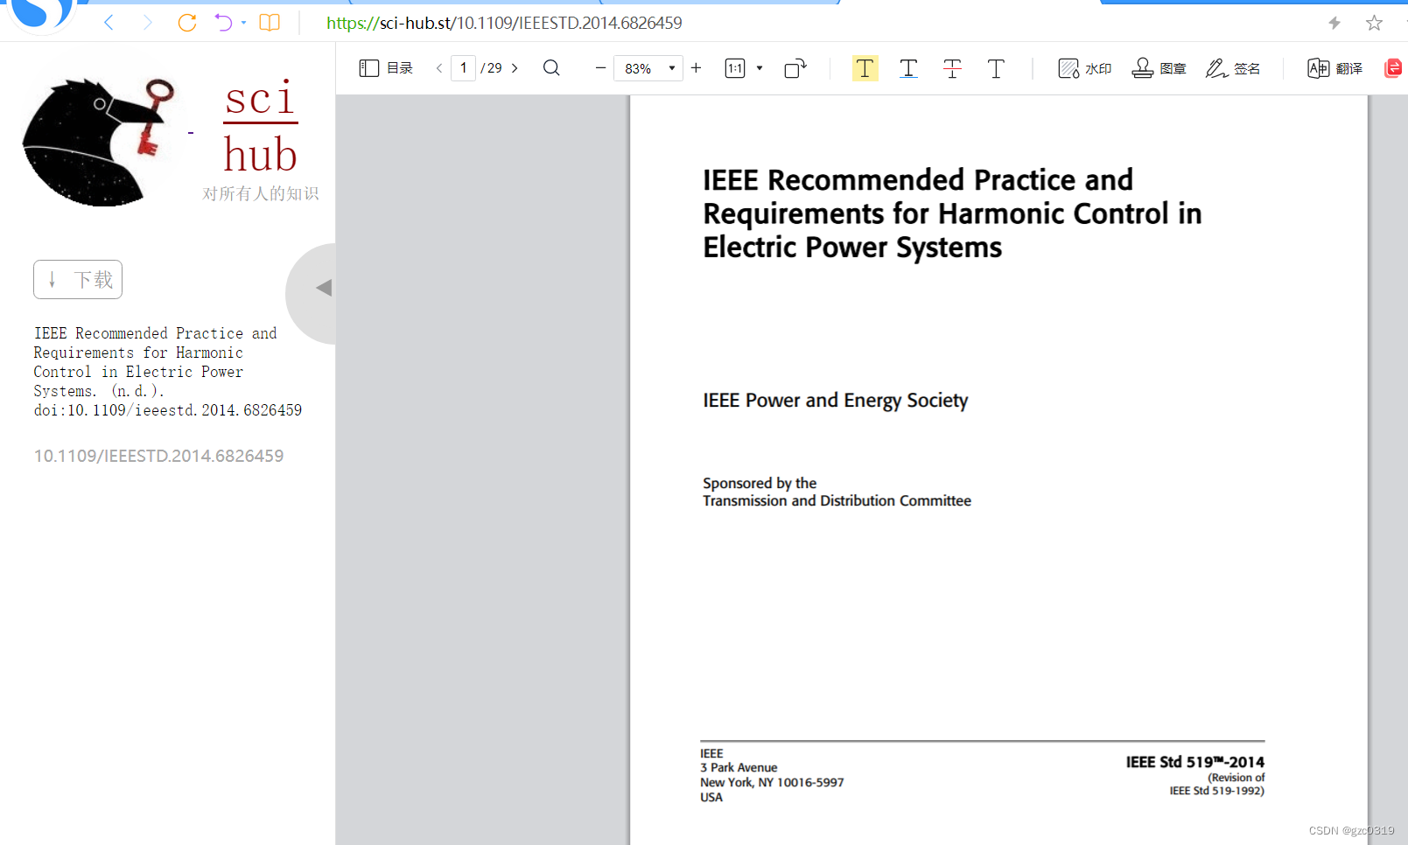
Task: Open reading mode with the book icon
Action: [270, 23]
